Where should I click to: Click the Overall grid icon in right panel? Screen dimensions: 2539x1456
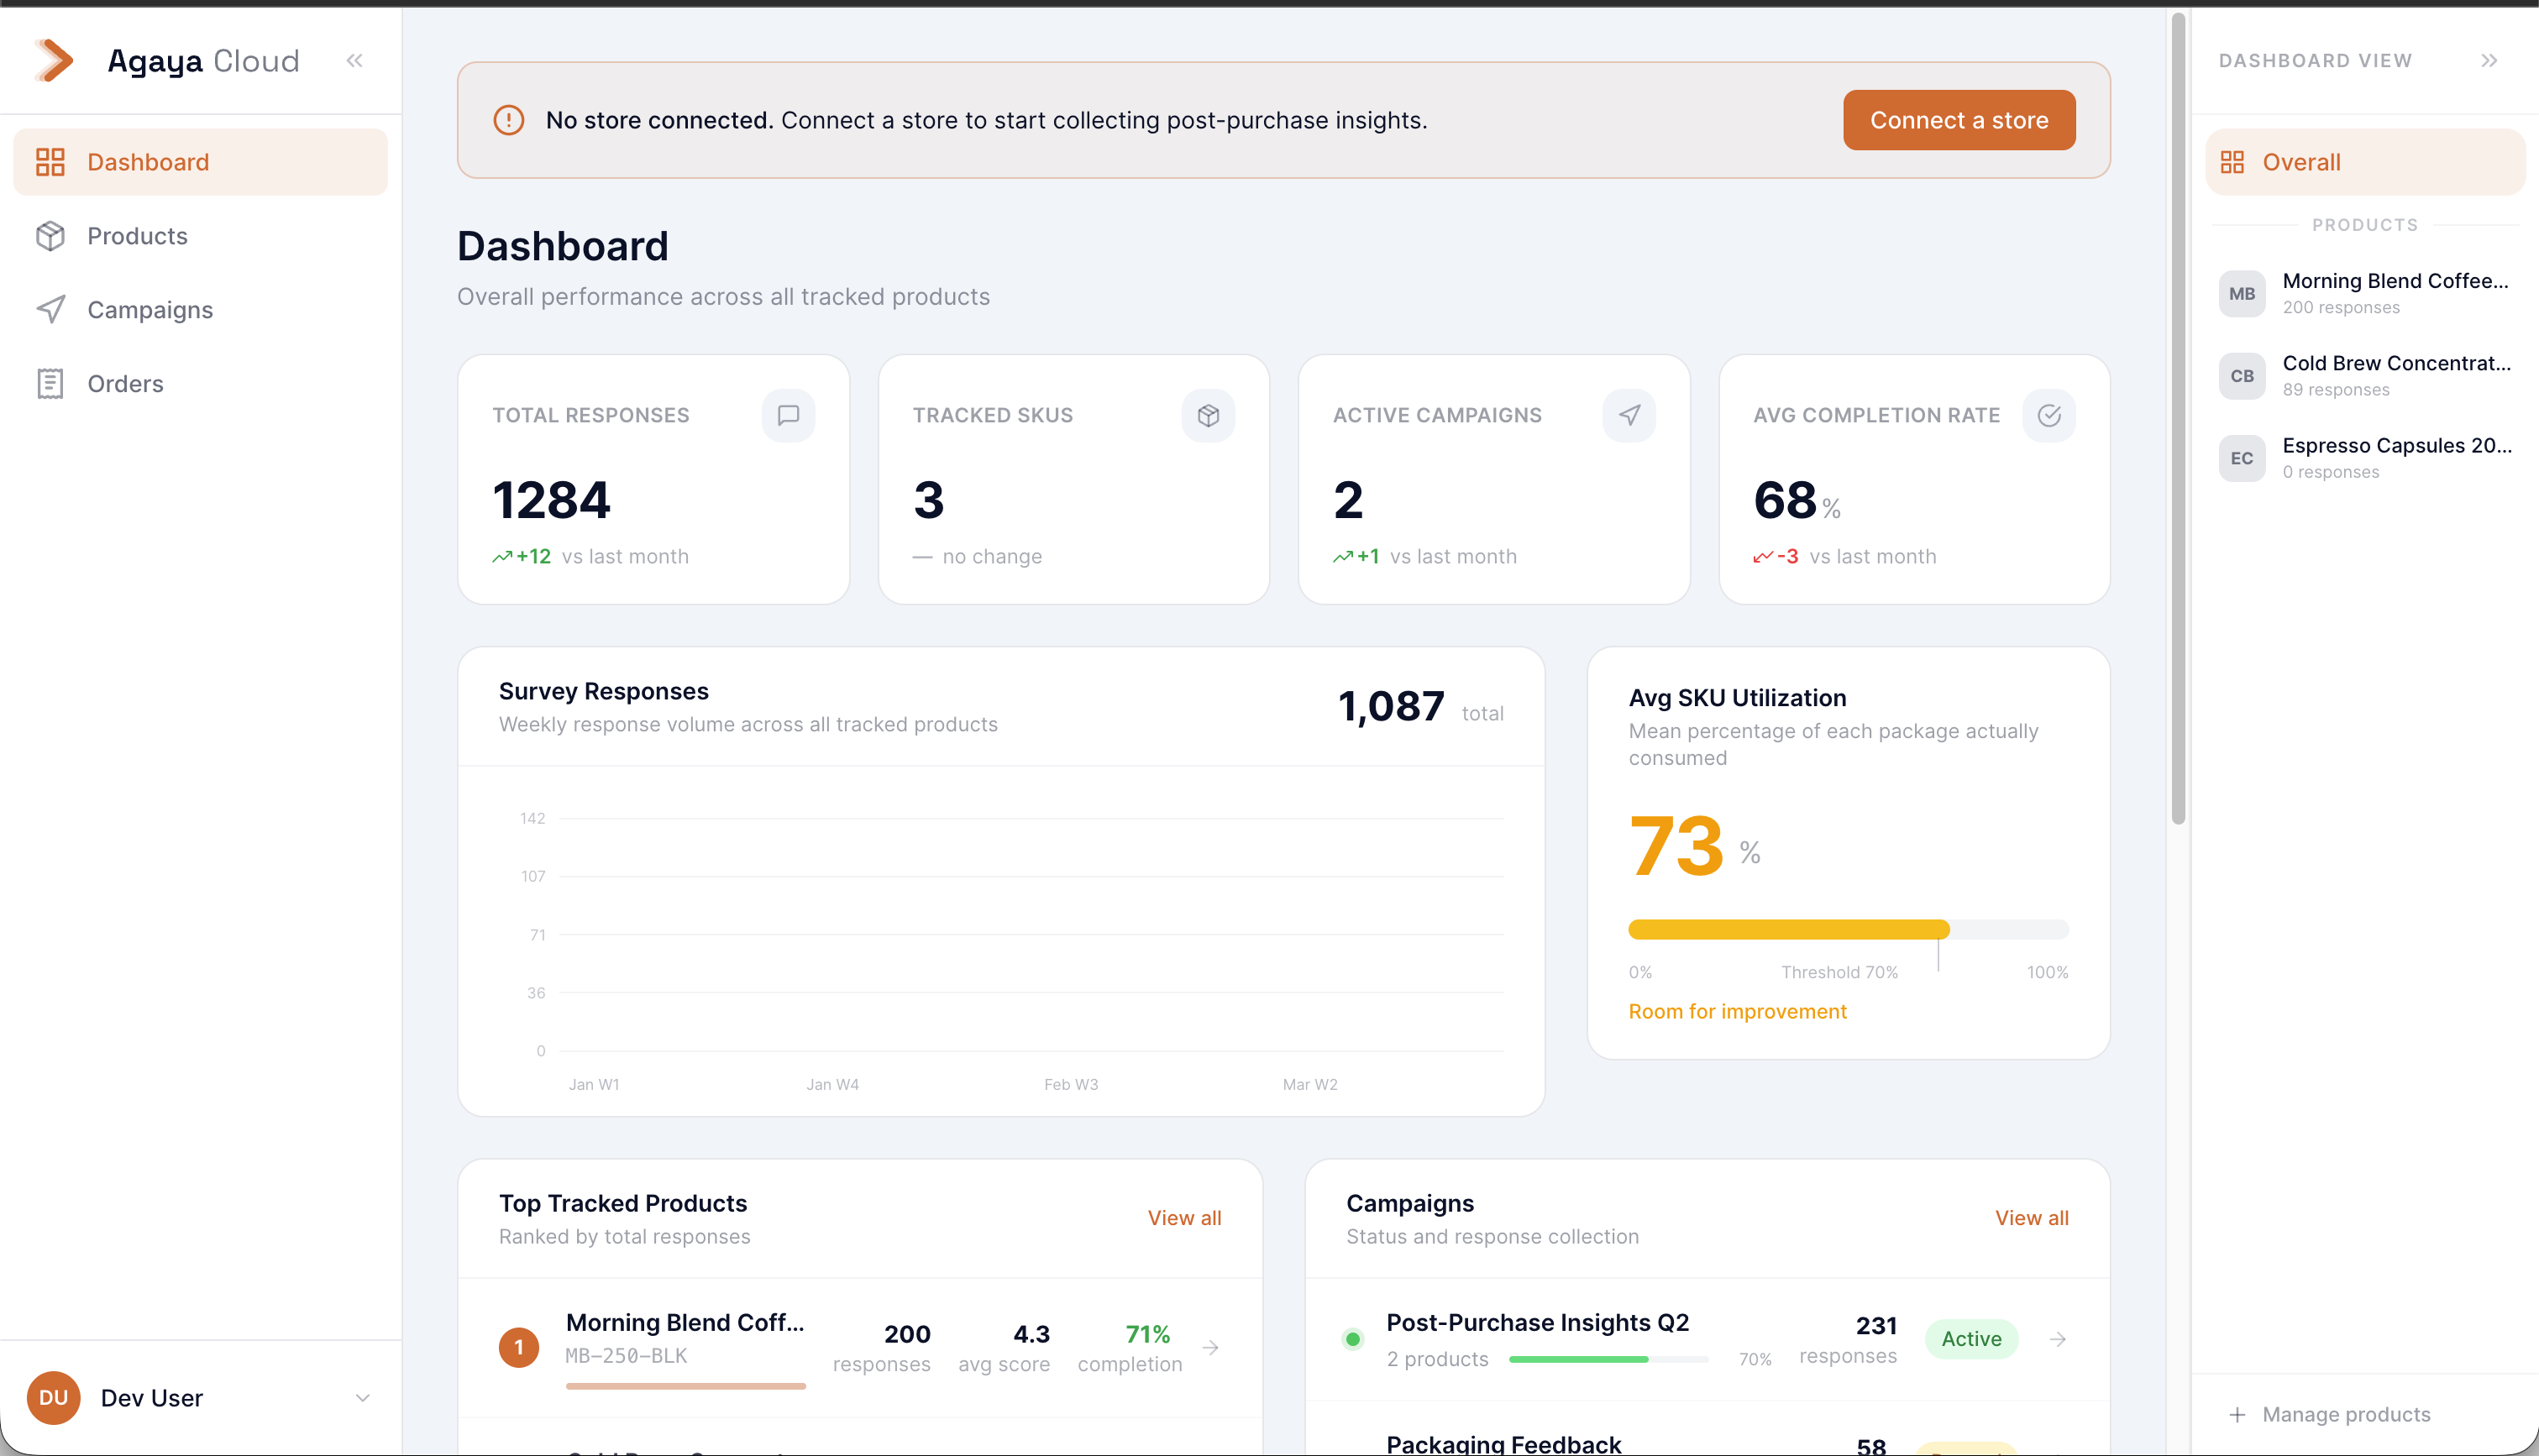2232,162
